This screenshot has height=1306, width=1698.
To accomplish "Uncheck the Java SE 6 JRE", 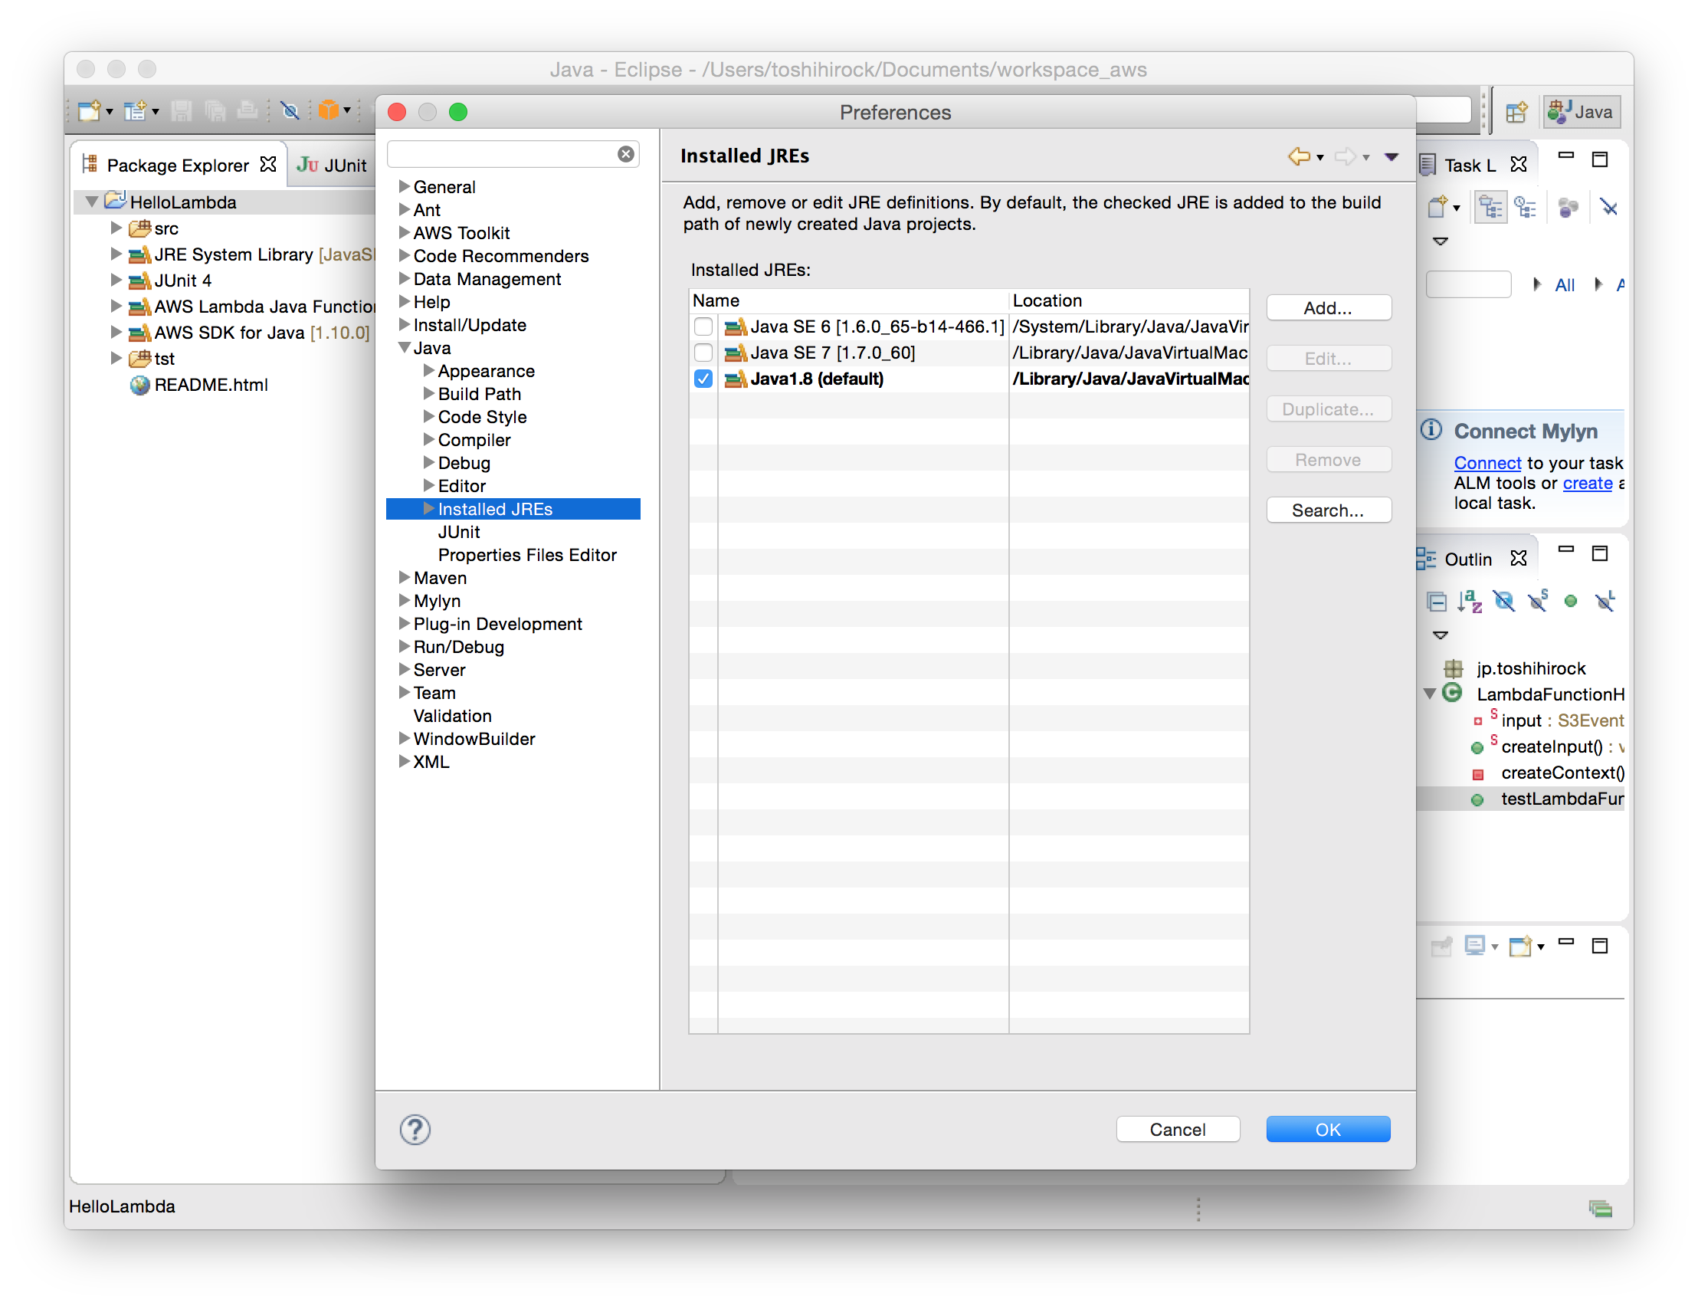I will [x=703, y=326].
